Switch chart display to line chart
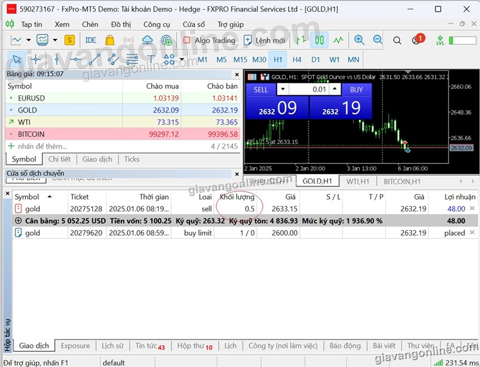Screen dimensions: 480x367 (338, 40)
